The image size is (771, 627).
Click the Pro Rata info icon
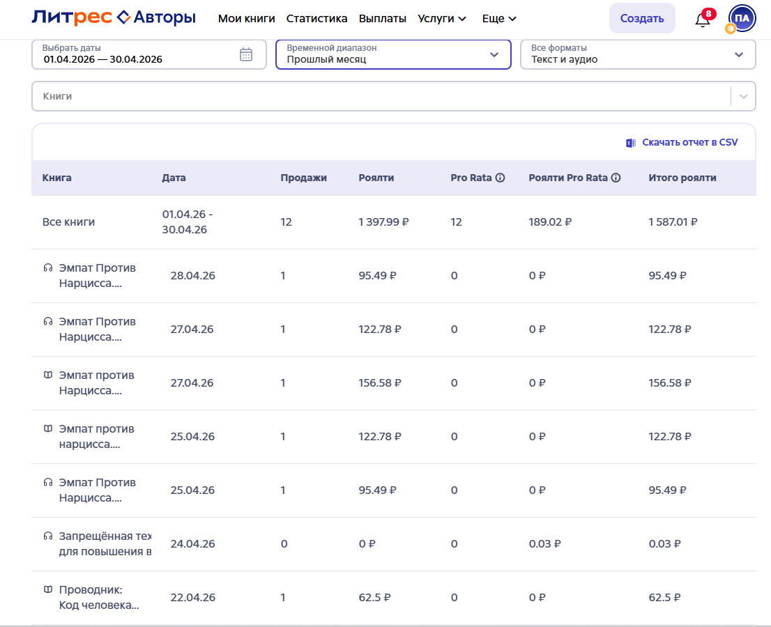click(500, 178)
